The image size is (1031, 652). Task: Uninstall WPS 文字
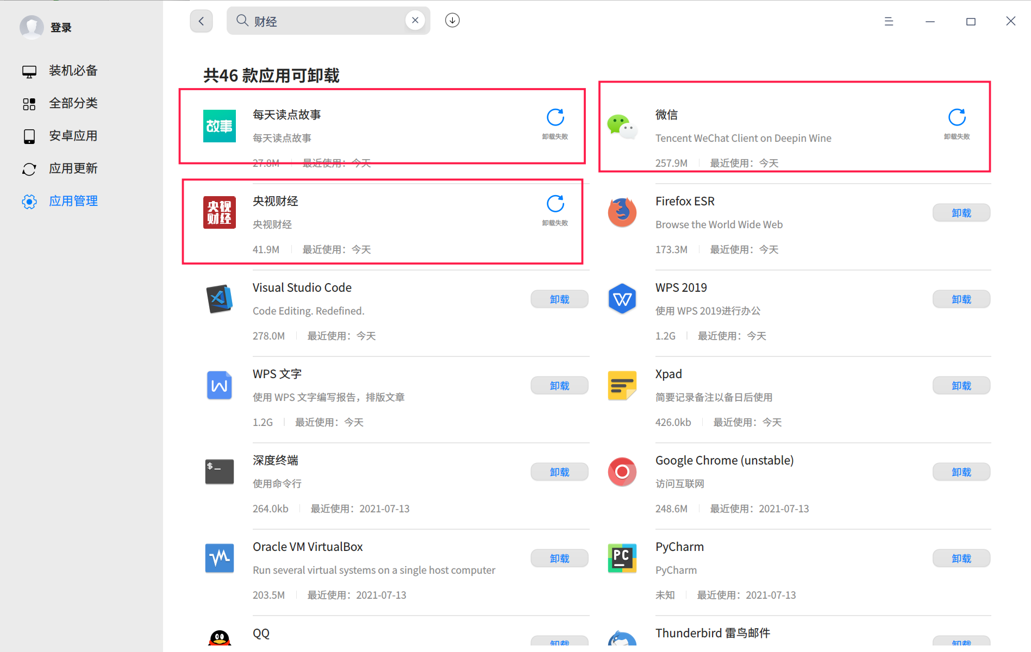pyautogui.click(x=559, y=386)
